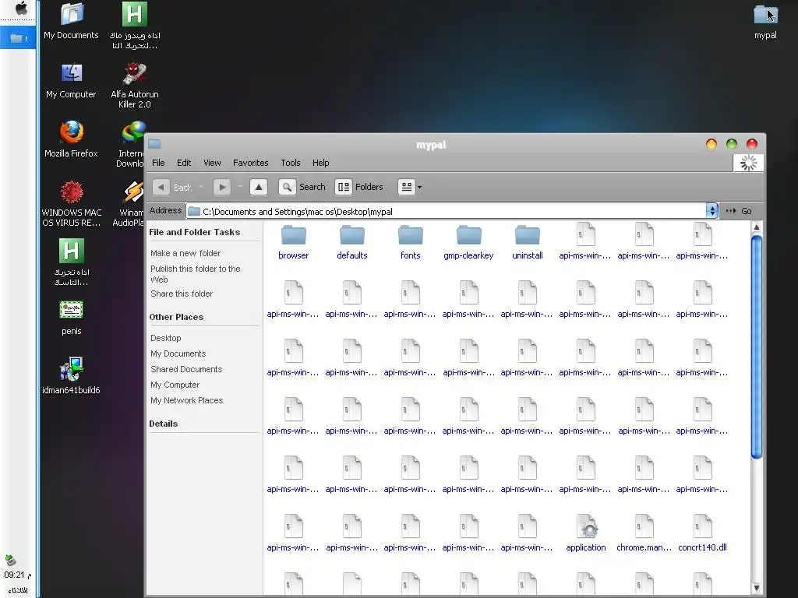Click the system tray network icon

point(11,561)
